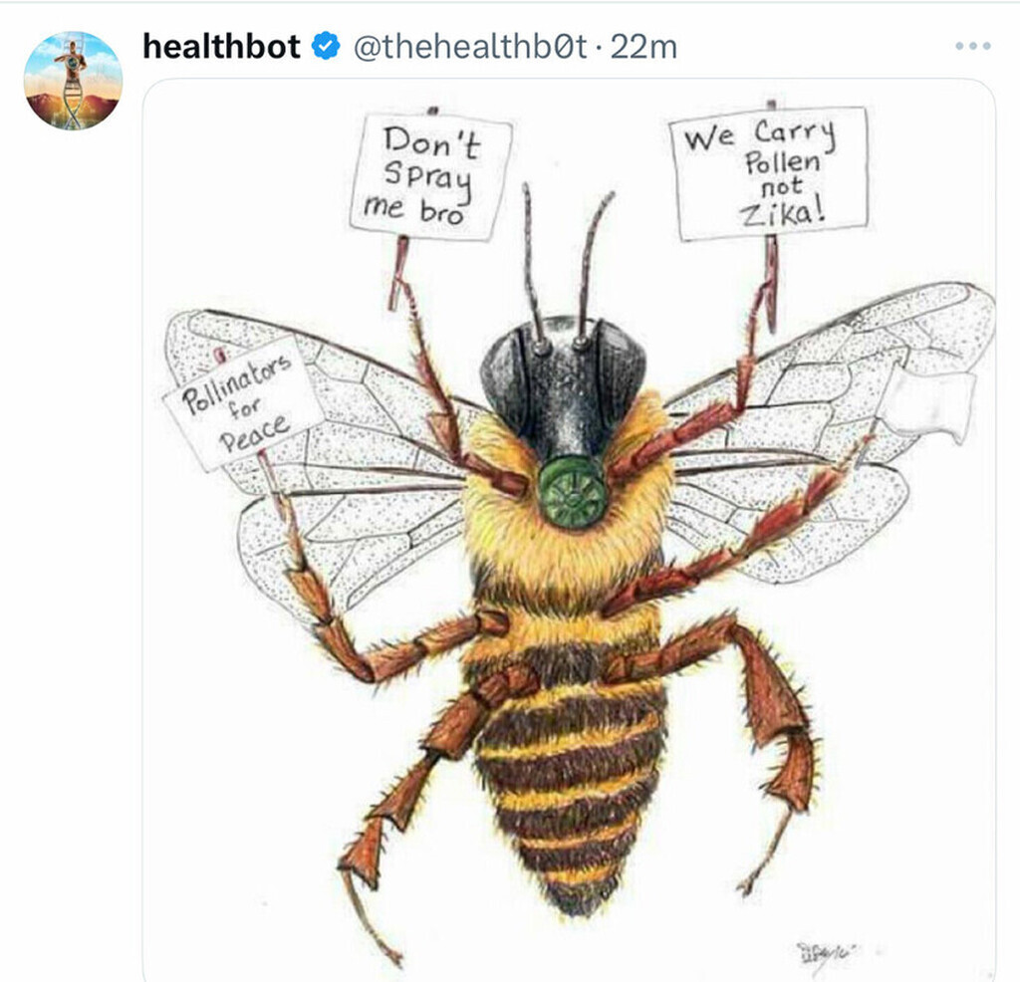
Task: Click the 22m timestamp
Action: coord(643,47)
